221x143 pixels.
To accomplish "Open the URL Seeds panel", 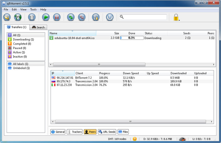I will tap(107, 132).
